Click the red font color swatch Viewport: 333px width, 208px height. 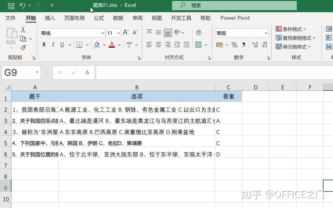pos(111,47)
